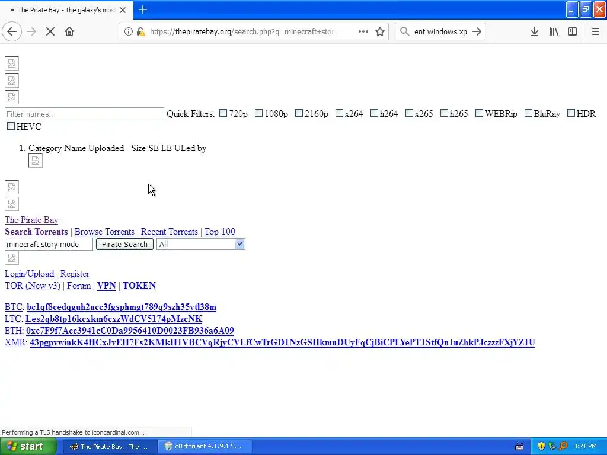The image size is (607, 455).
Task: Click the BTC donation address
Action: point(122,307)
